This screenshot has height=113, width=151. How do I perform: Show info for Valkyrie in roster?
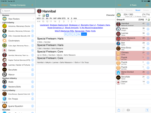[148, 29]
